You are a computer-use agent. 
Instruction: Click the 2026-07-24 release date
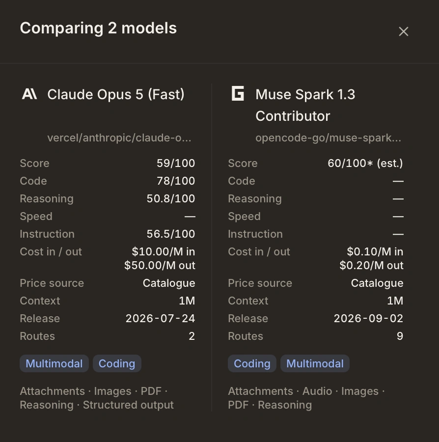tap(160, 319)
